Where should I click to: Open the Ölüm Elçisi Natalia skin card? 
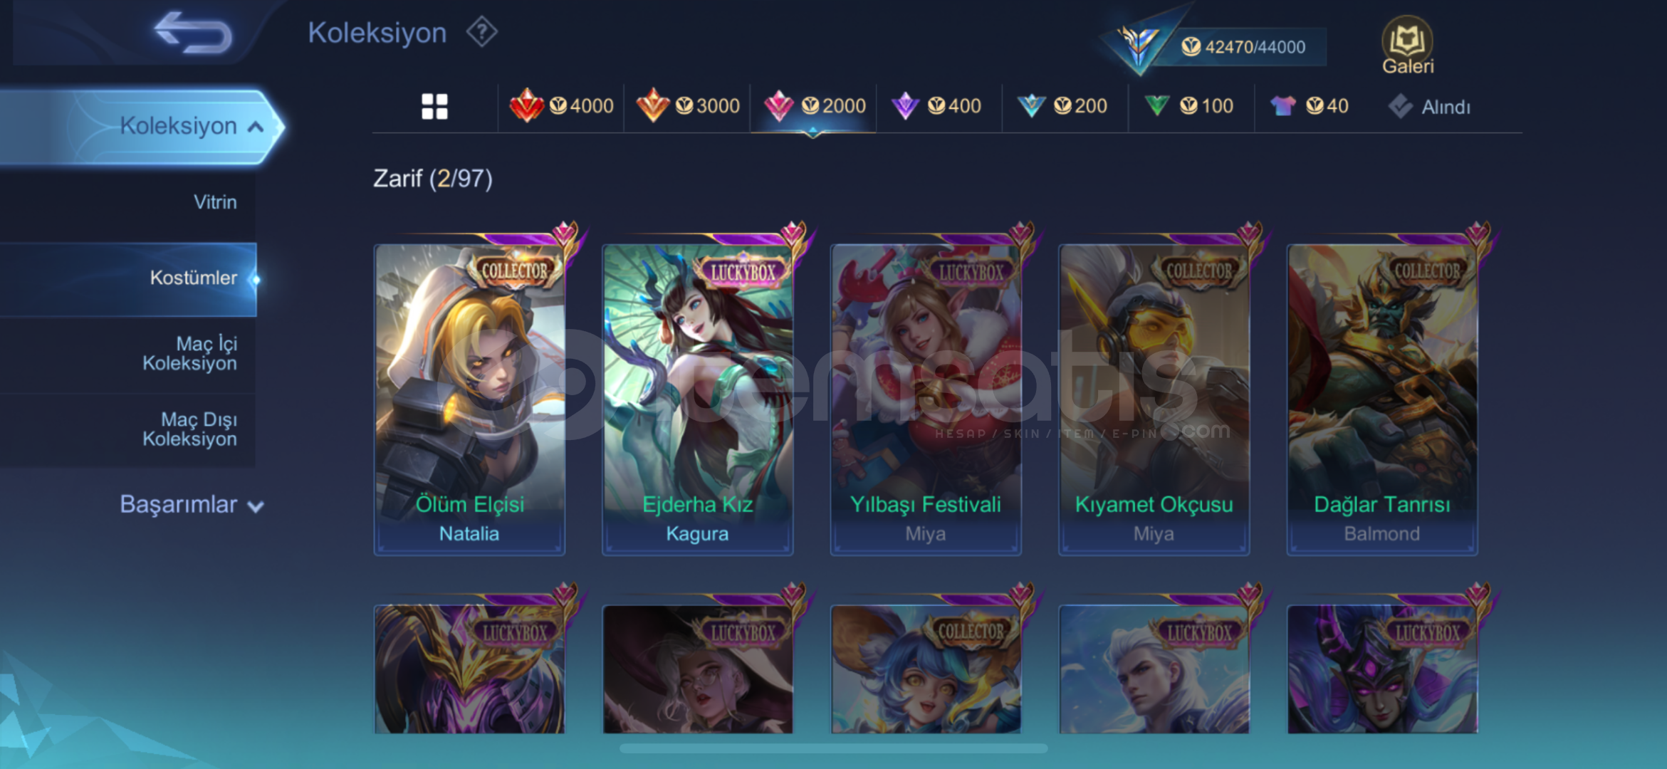(469, 399)
